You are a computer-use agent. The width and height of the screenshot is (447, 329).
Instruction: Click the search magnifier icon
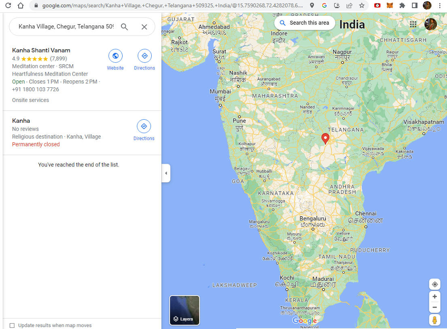tap(124, 27)
